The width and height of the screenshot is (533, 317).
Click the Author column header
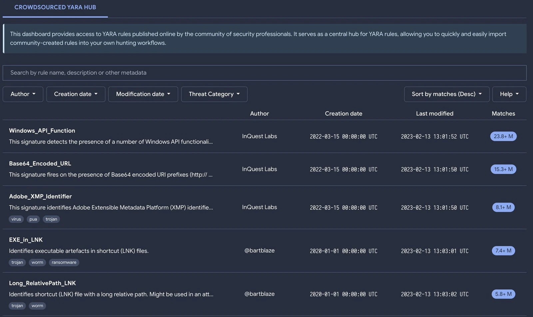(x=260, y=114)
